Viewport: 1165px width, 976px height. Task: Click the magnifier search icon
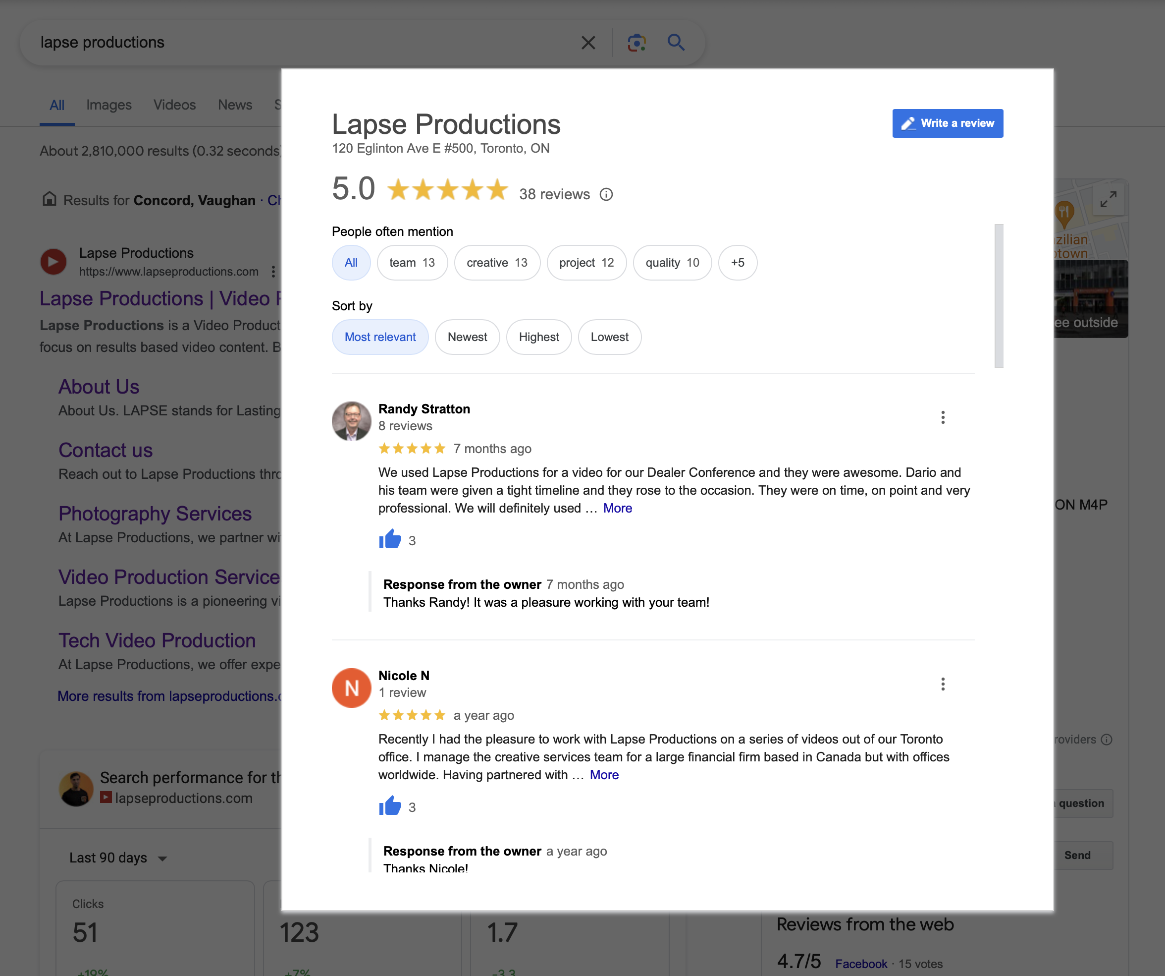(x=676, y=42)
